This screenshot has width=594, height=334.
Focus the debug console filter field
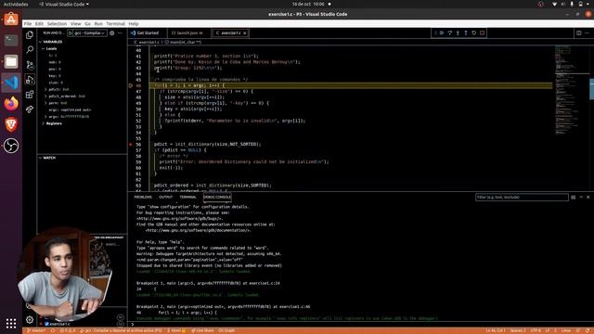coord(522,198)
